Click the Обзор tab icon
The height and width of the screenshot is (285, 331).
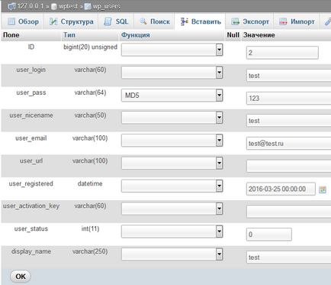[x=11, y=21]
